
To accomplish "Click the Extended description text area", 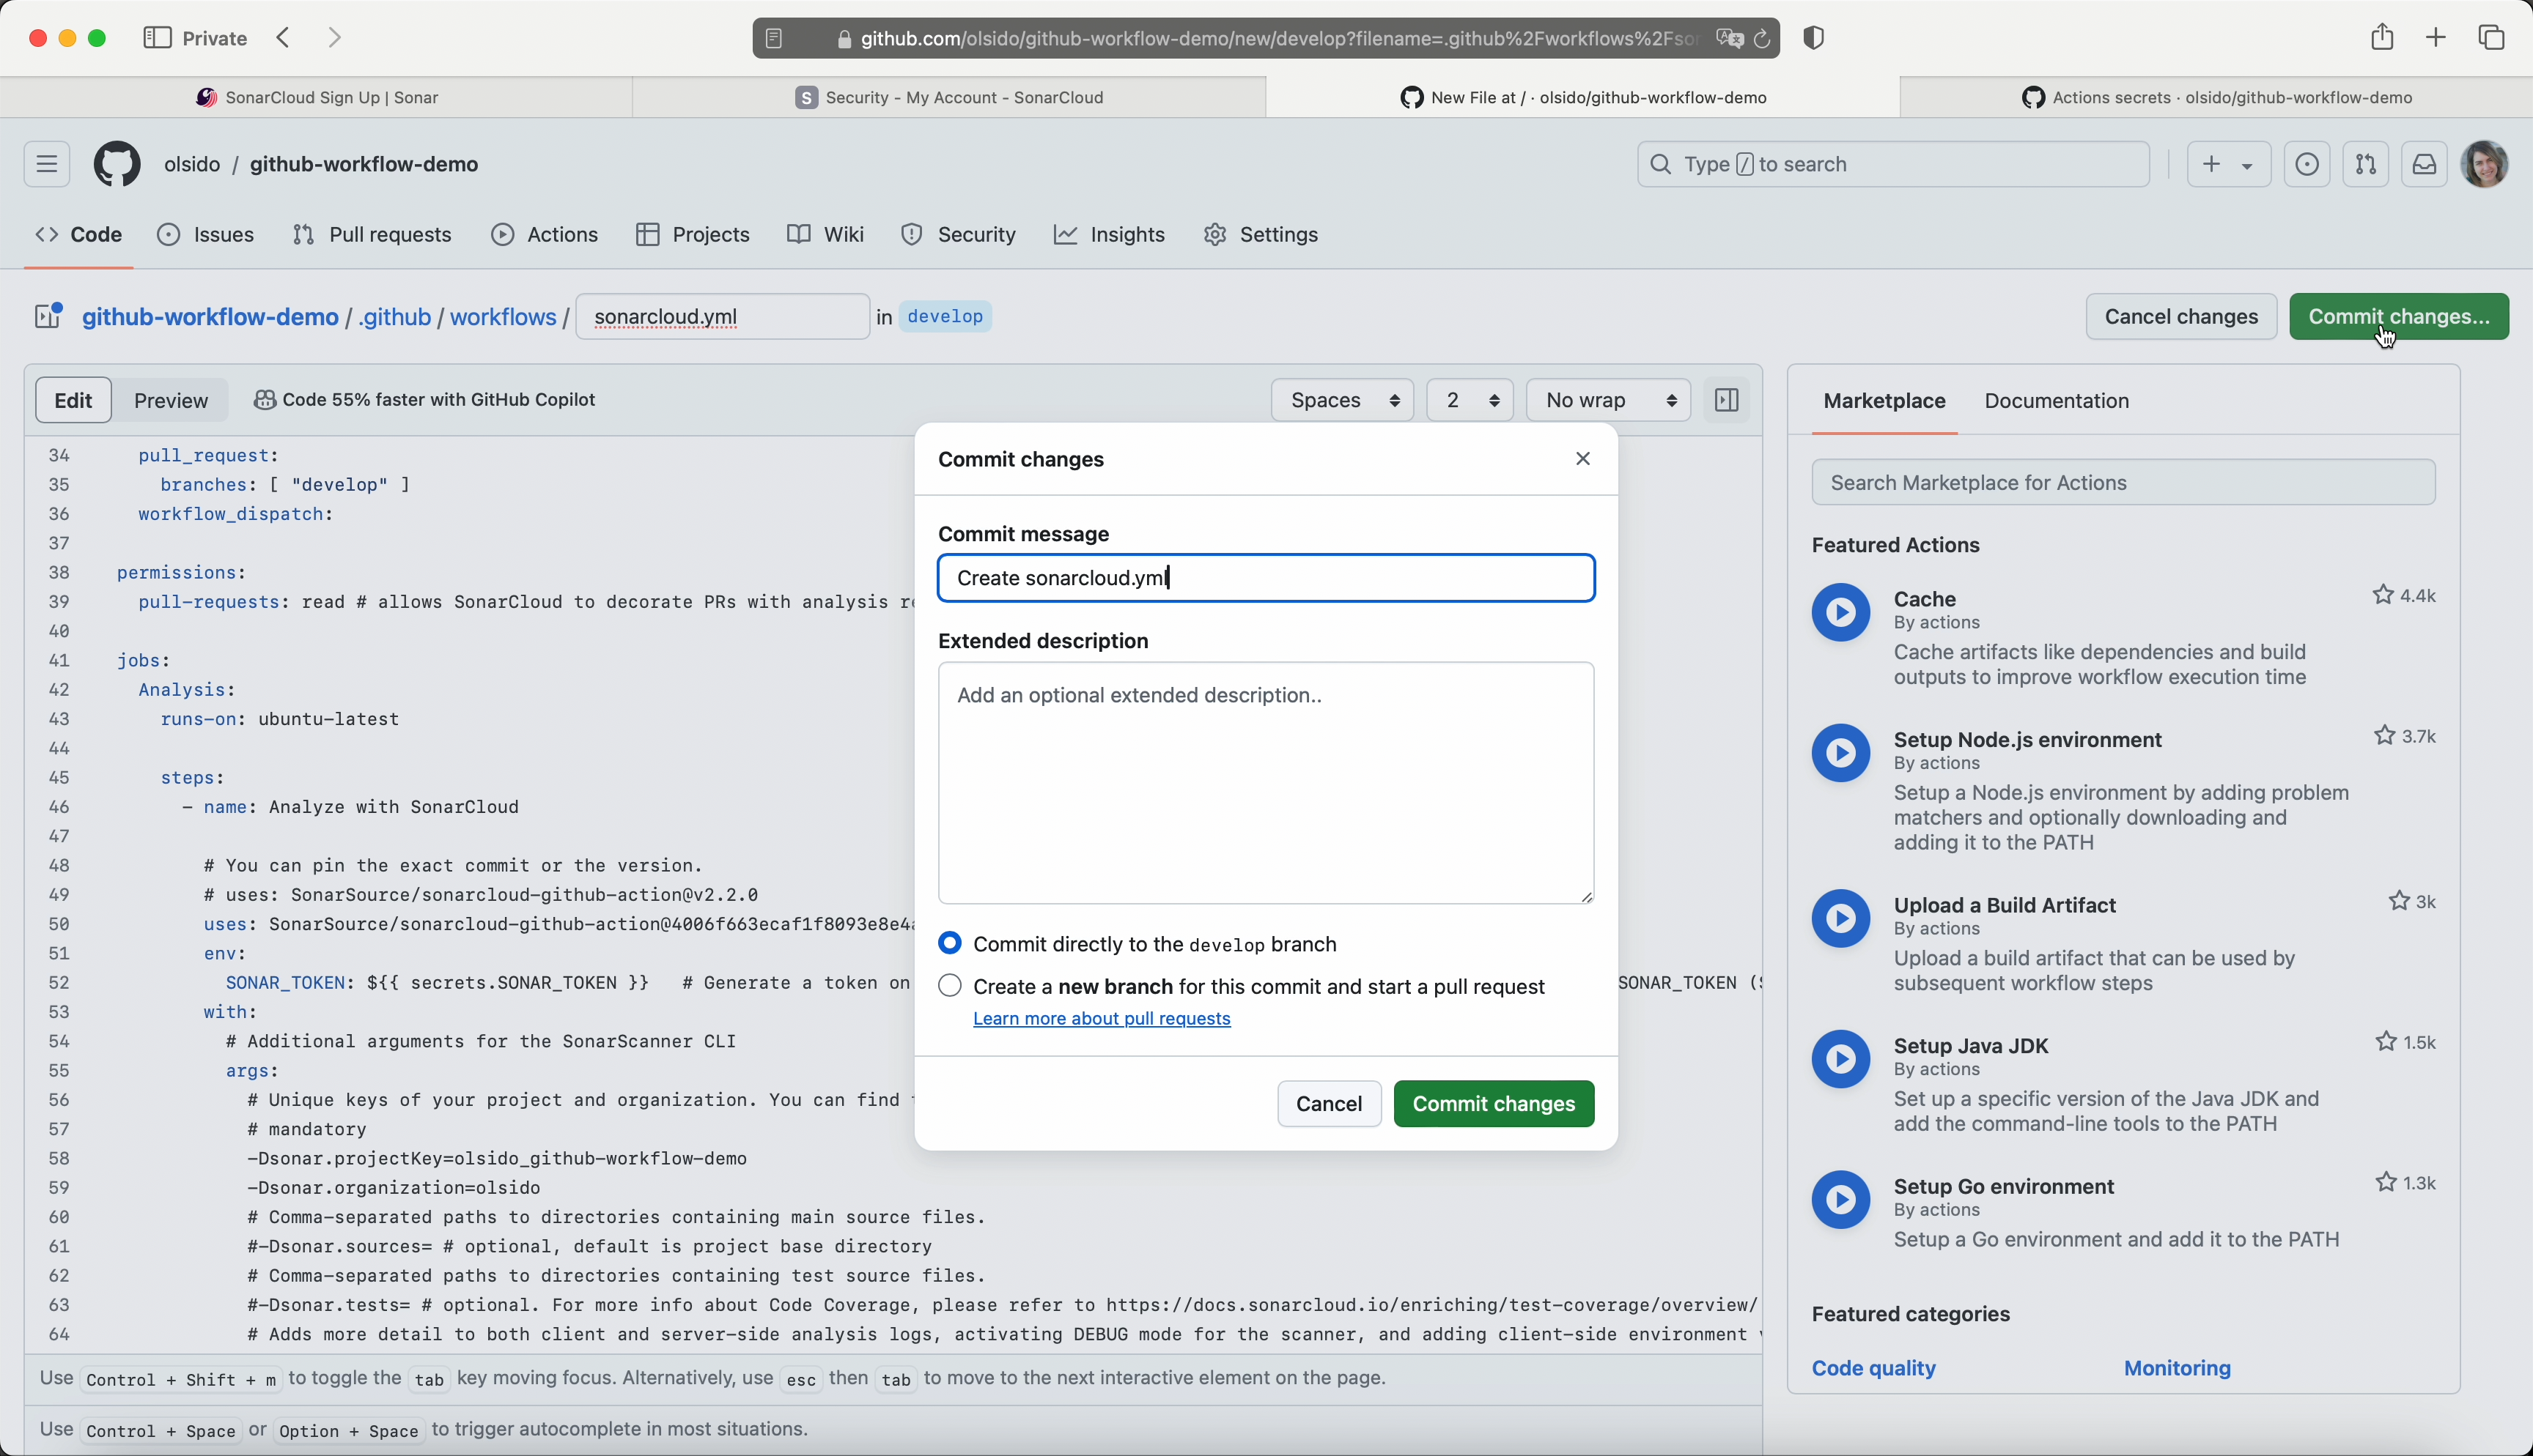I will tap(1266, 783).
